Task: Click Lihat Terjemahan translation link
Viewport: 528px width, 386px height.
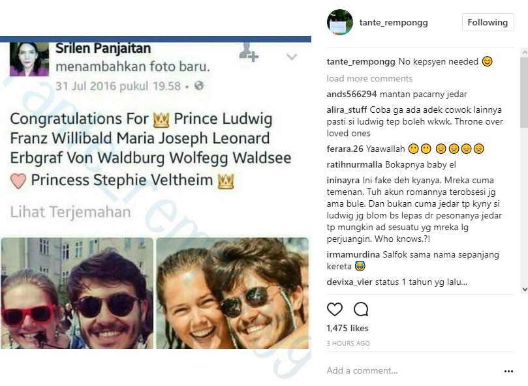Action: pos(70,212)
